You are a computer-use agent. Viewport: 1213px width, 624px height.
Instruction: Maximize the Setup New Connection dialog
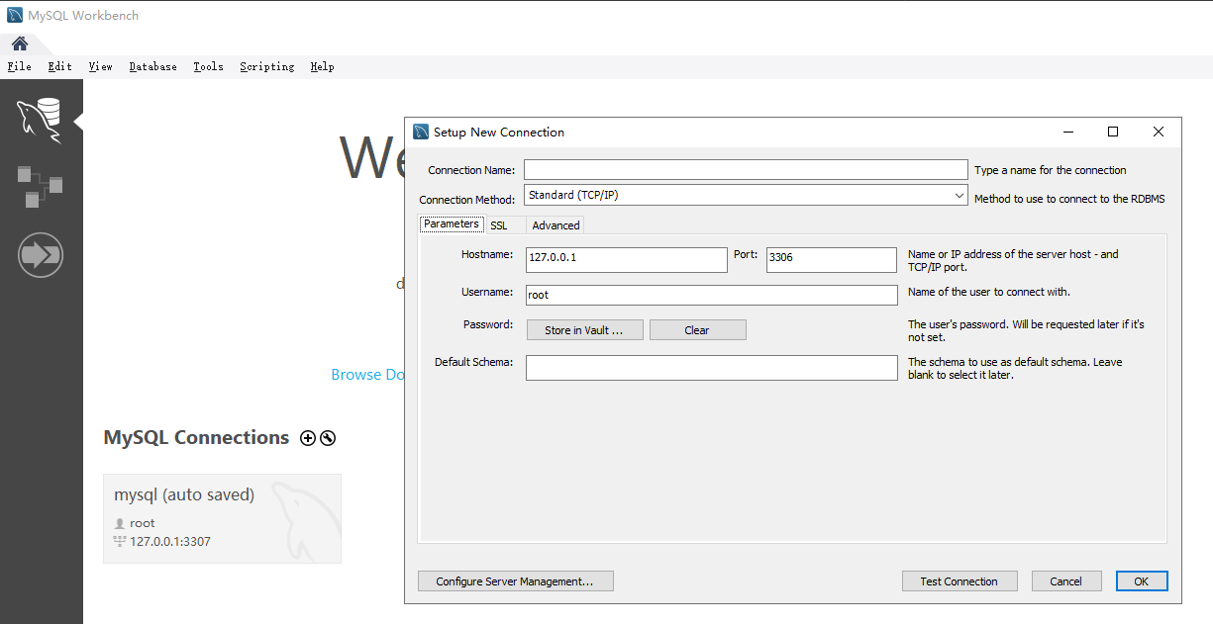click(x=1112, y=132)
